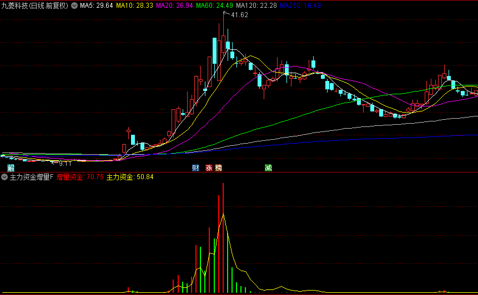Expand dropdown arrow beside 主力资金增量F indicator
The height and width of the screenshot is (295, 478).
coord(4,177)
